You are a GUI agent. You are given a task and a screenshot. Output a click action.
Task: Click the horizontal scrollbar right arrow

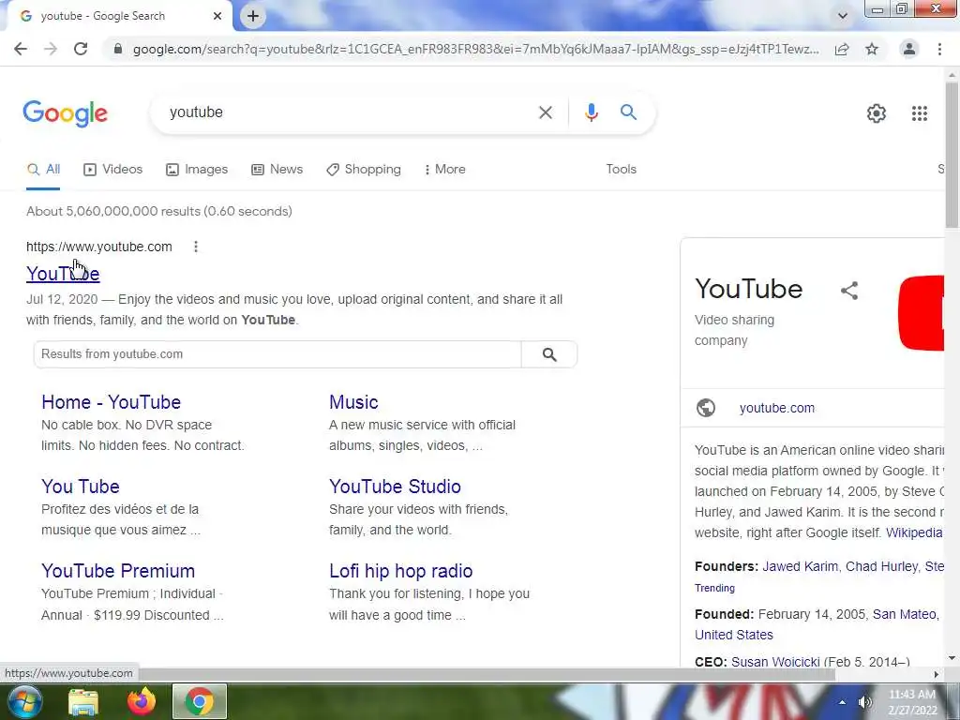tap(936, 674)
